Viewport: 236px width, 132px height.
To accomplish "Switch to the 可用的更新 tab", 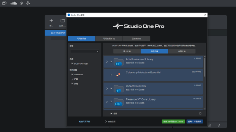I will [109, 38].
